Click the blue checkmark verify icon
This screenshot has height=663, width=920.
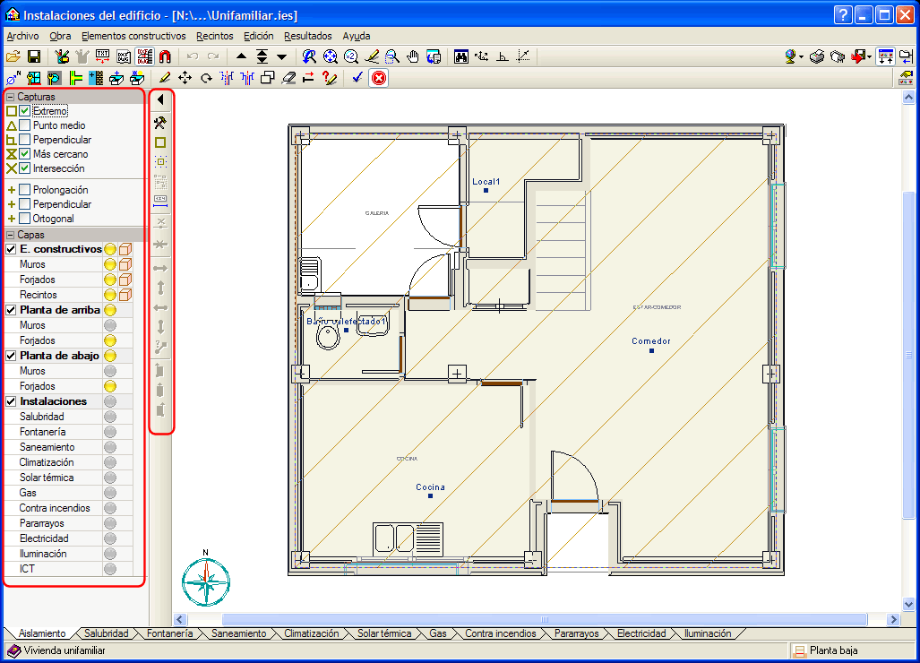click(357, 77)
